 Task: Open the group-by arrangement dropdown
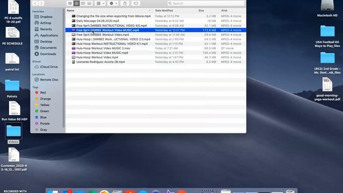tap(100, 3)
